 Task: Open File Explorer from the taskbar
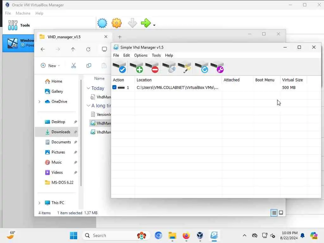pyautogui.click(x=172, y=235)
